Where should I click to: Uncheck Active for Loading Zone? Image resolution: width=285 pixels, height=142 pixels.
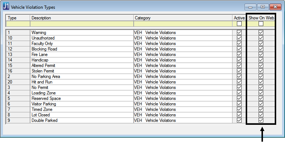click(x=239, y=93)
